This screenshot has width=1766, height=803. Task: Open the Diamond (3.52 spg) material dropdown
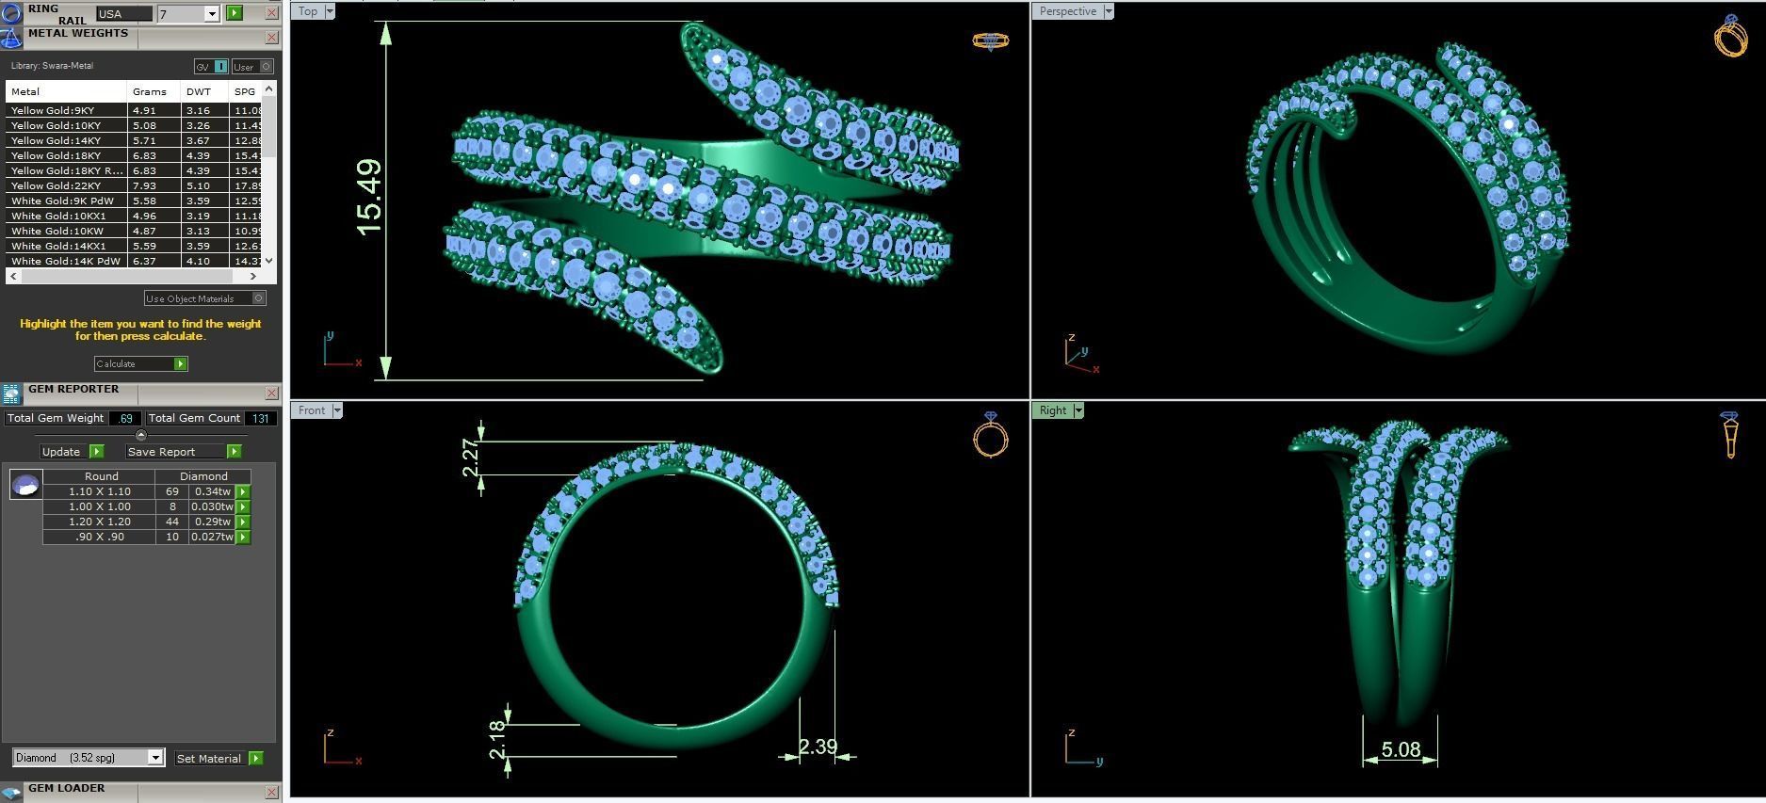[155, 758]
